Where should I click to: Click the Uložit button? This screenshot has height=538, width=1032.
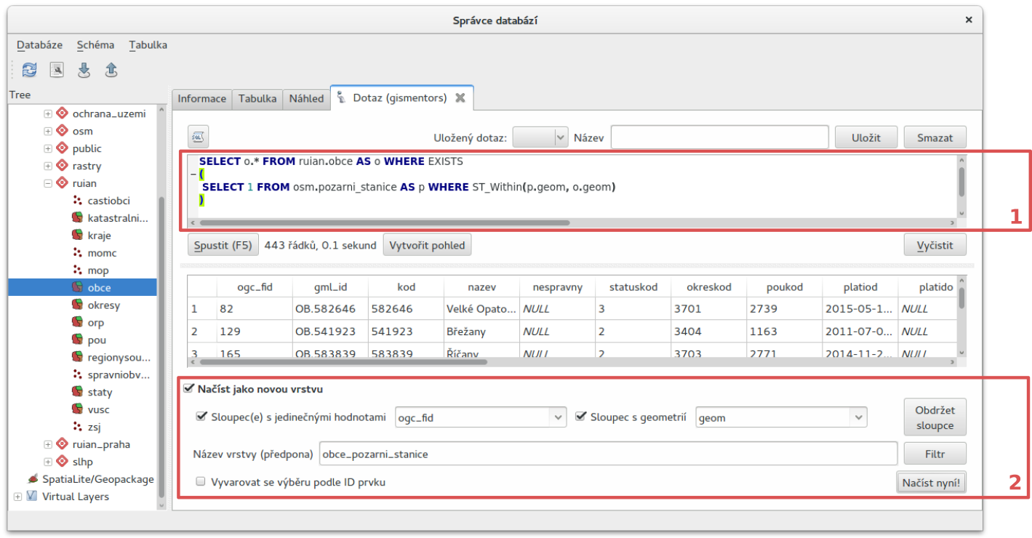tap(865, 137)
